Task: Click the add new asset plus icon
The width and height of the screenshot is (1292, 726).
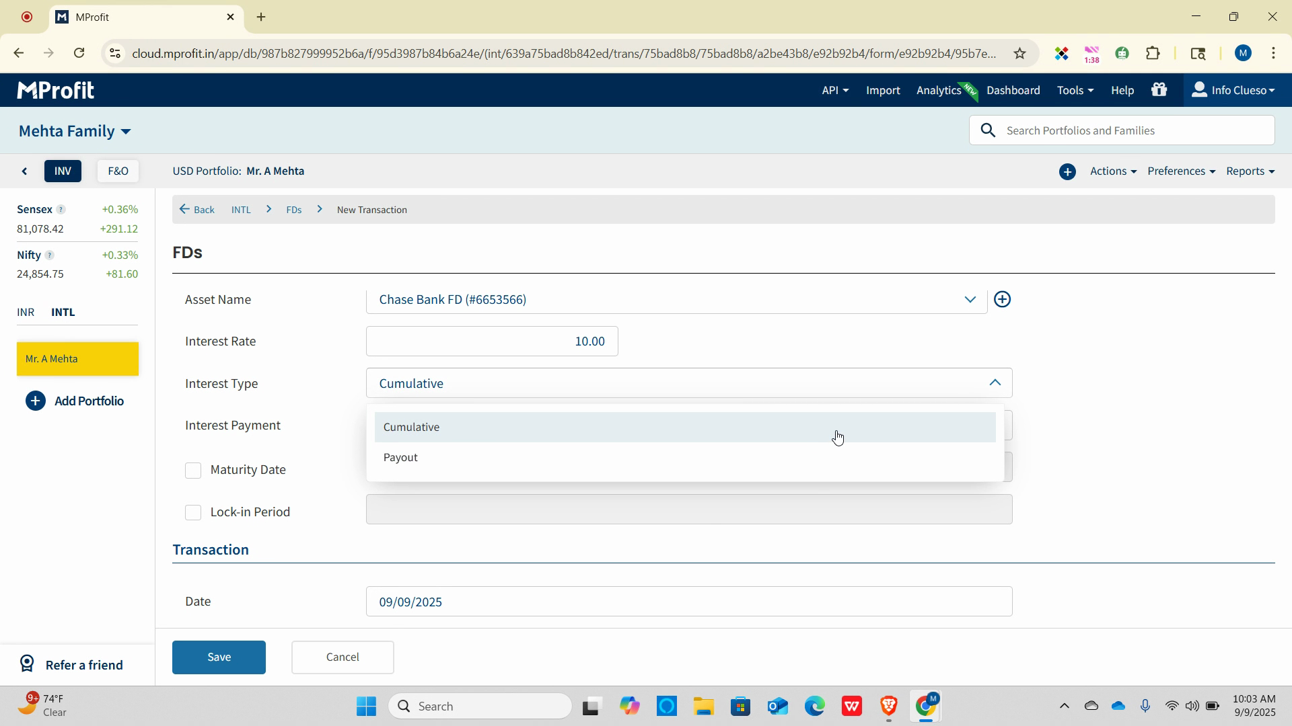Action: click(1002, 300)
